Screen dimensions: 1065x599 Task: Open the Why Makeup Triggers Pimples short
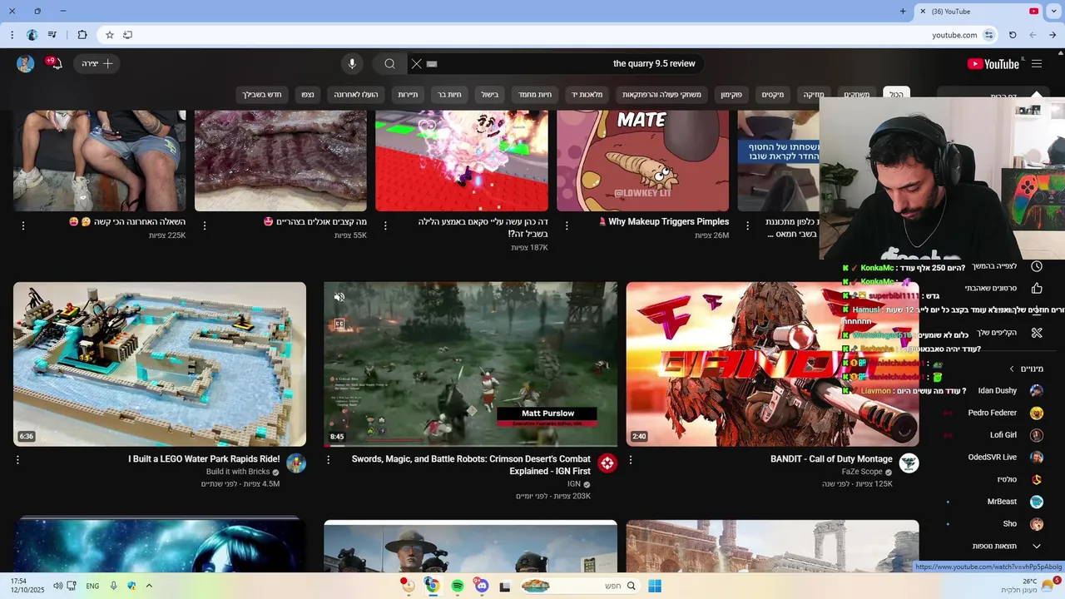tap(642, 161)
